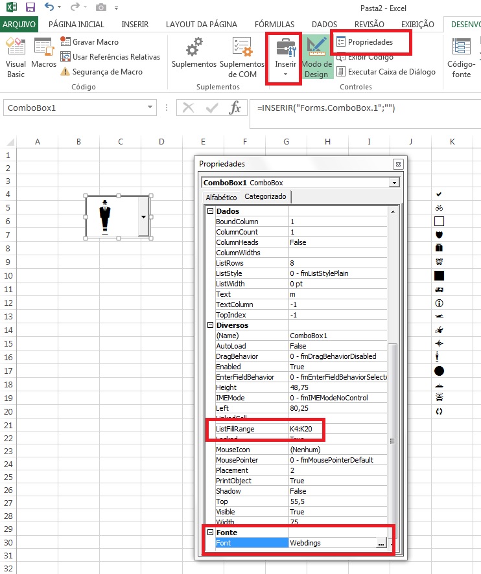Click the Save icon in quick access toolbar

30,7
